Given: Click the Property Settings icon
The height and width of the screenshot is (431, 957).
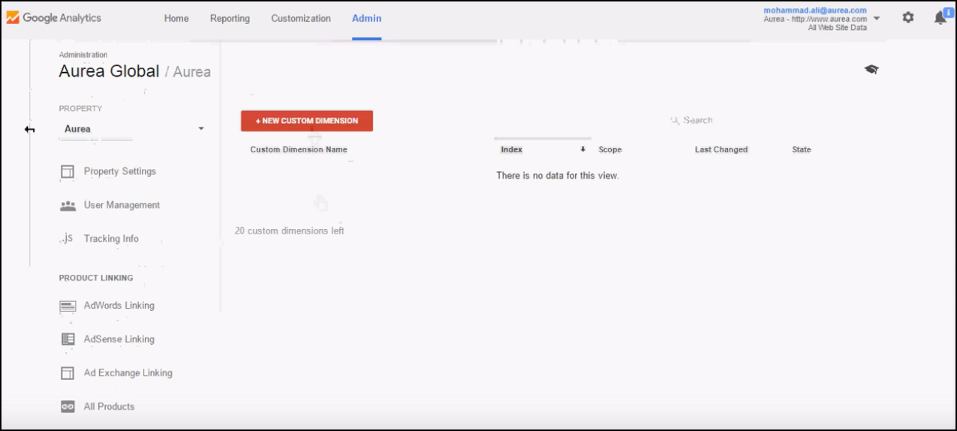Looking at the screenshot, I should point(68,172).
